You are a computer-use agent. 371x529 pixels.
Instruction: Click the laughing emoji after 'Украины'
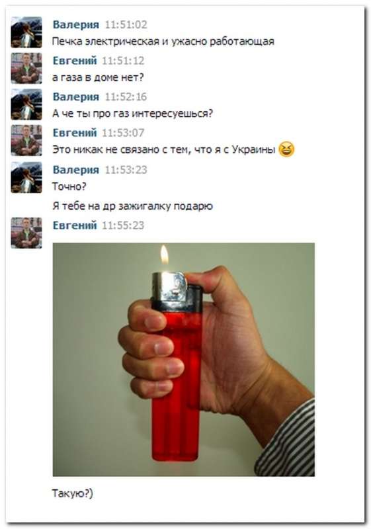286,149
